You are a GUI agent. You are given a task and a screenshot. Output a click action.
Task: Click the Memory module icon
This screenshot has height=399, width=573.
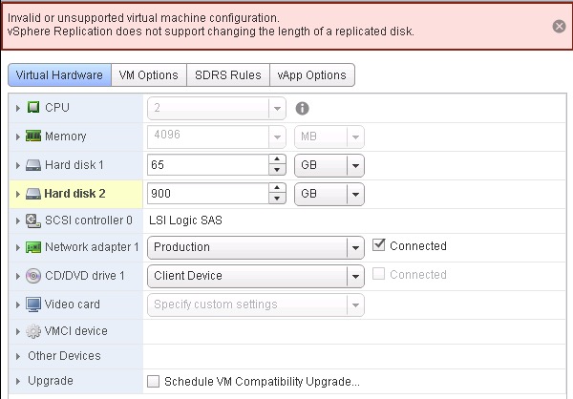[33, 136]
